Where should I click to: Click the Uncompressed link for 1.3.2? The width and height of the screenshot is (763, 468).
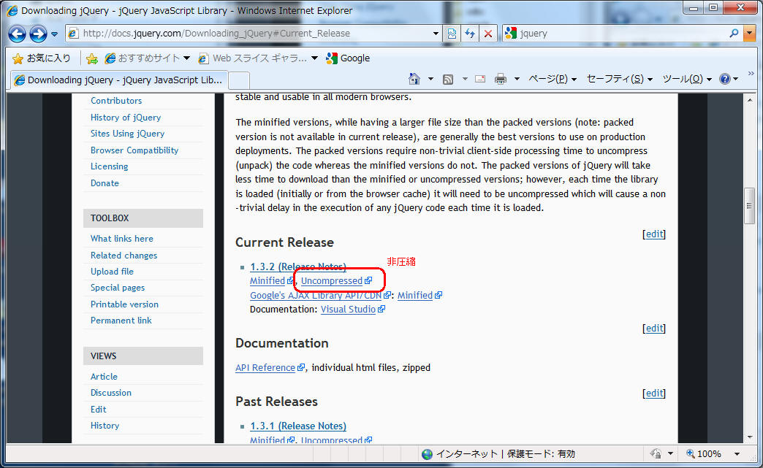(332, 280)
